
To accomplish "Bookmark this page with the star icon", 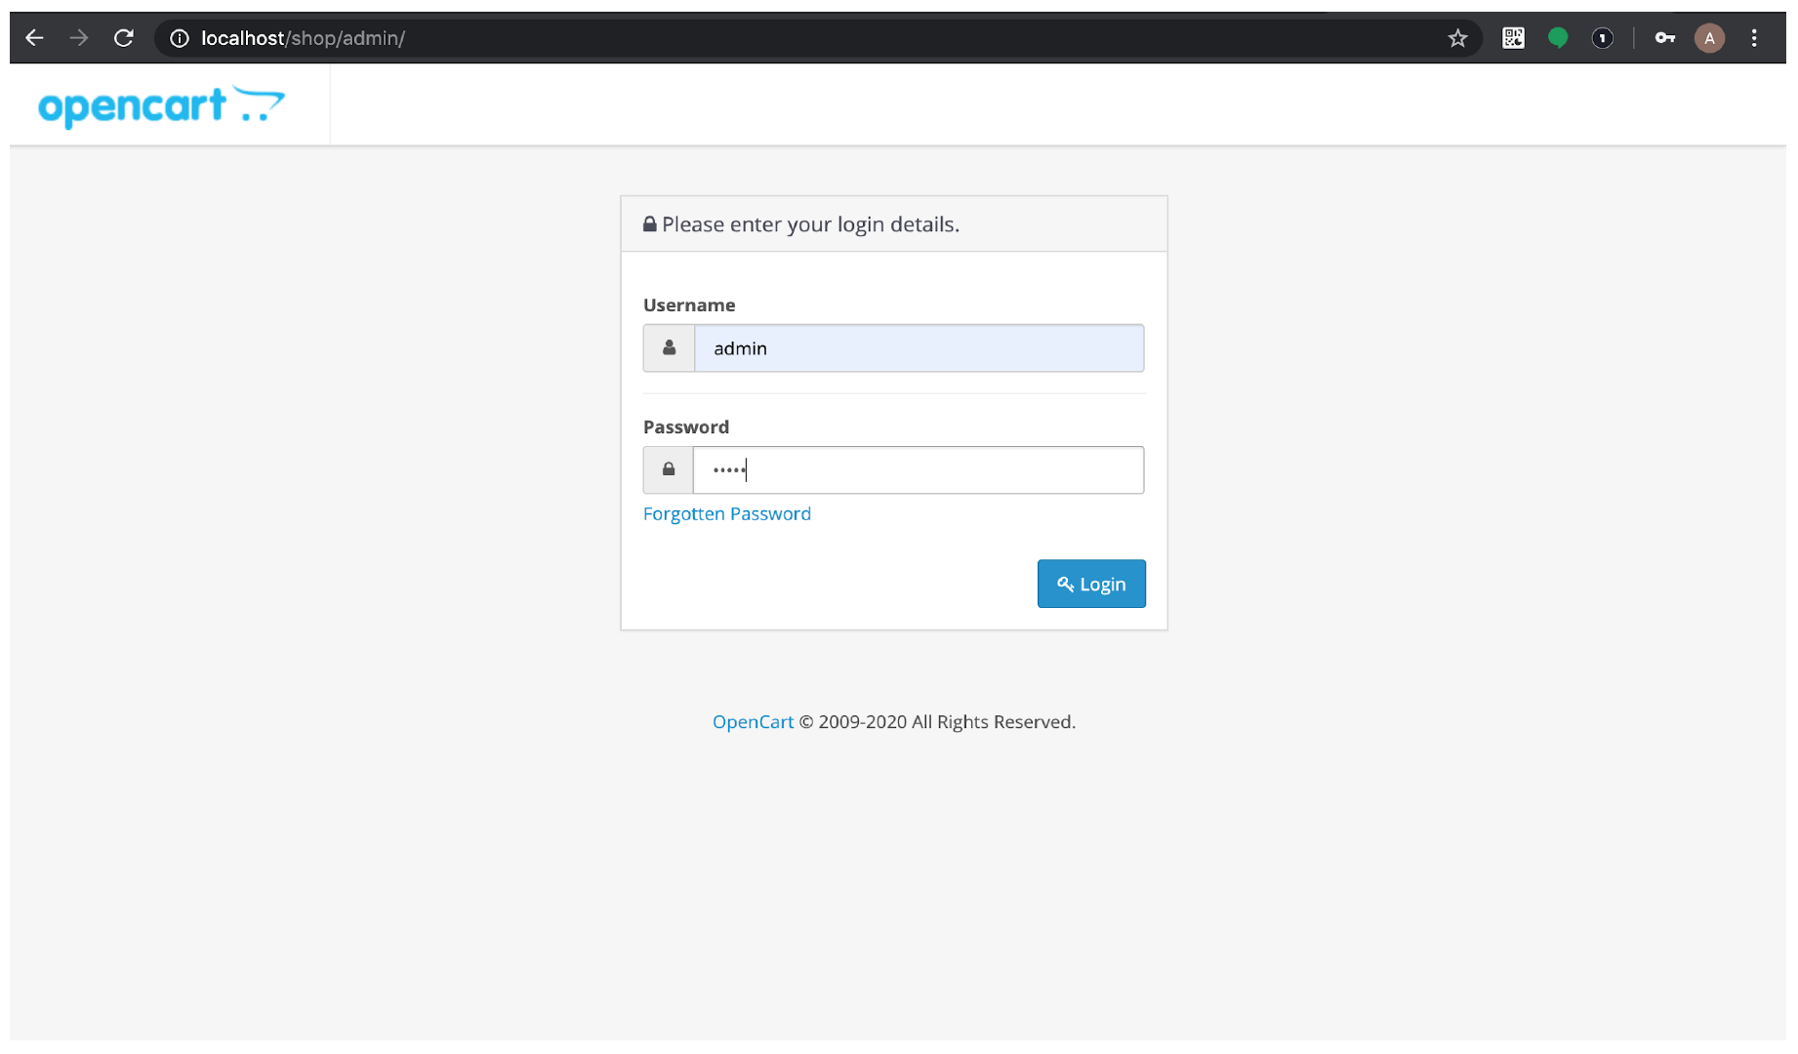I will coord(1457,38).
